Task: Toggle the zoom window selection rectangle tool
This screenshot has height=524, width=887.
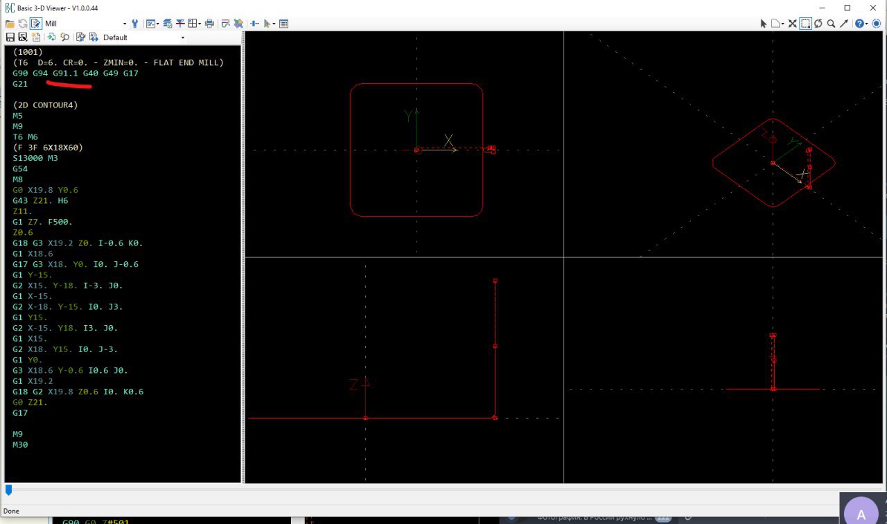Action: 805,24
